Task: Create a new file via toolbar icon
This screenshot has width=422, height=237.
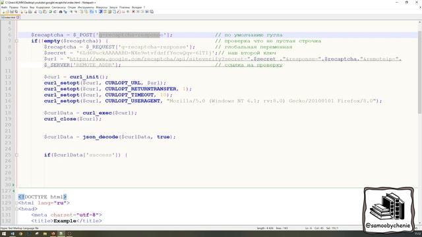Action: (x=3, y=12)
